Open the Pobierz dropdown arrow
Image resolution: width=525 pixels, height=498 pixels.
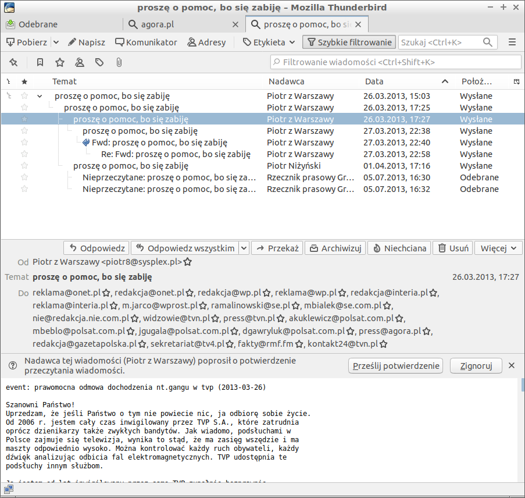coord(56,42)
